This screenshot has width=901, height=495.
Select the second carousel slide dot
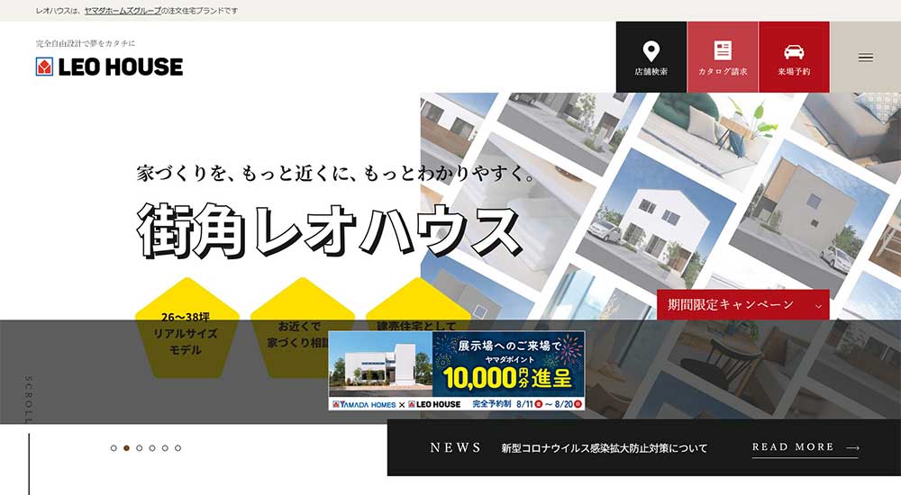[126, 447]
